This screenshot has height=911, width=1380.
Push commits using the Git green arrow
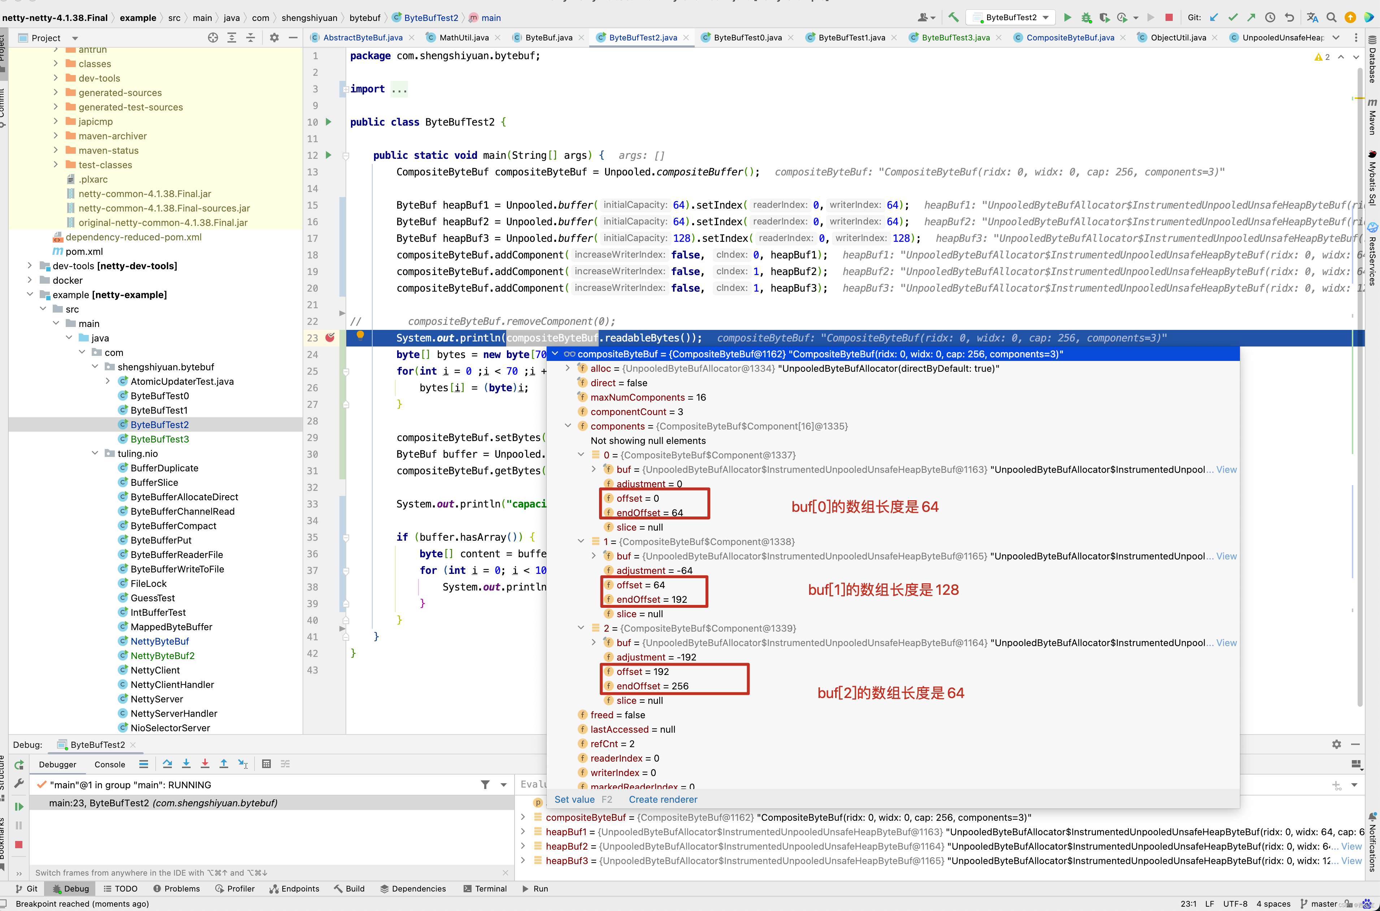(x=1251, y=17)
